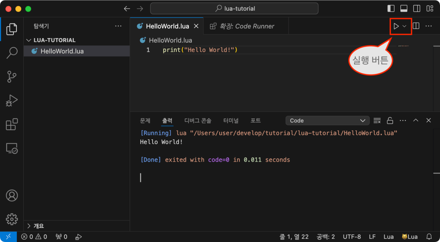Open the Extensions view
Viewport: 440px width, 242px height.
click(x=12, y=124)
